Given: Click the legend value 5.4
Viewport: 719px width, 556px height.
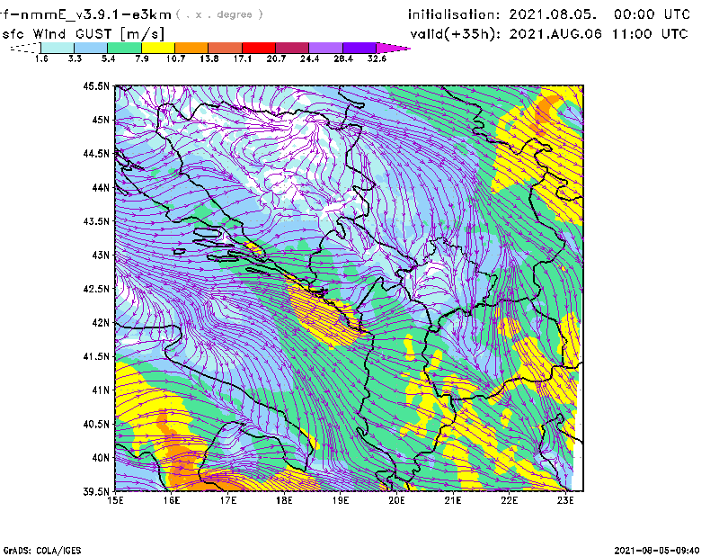Looking at the screenshot, I should click(x=108, y=58).
